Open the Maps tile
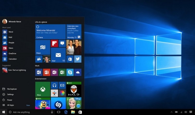The image size is (195, 115). tap(43, 47)
